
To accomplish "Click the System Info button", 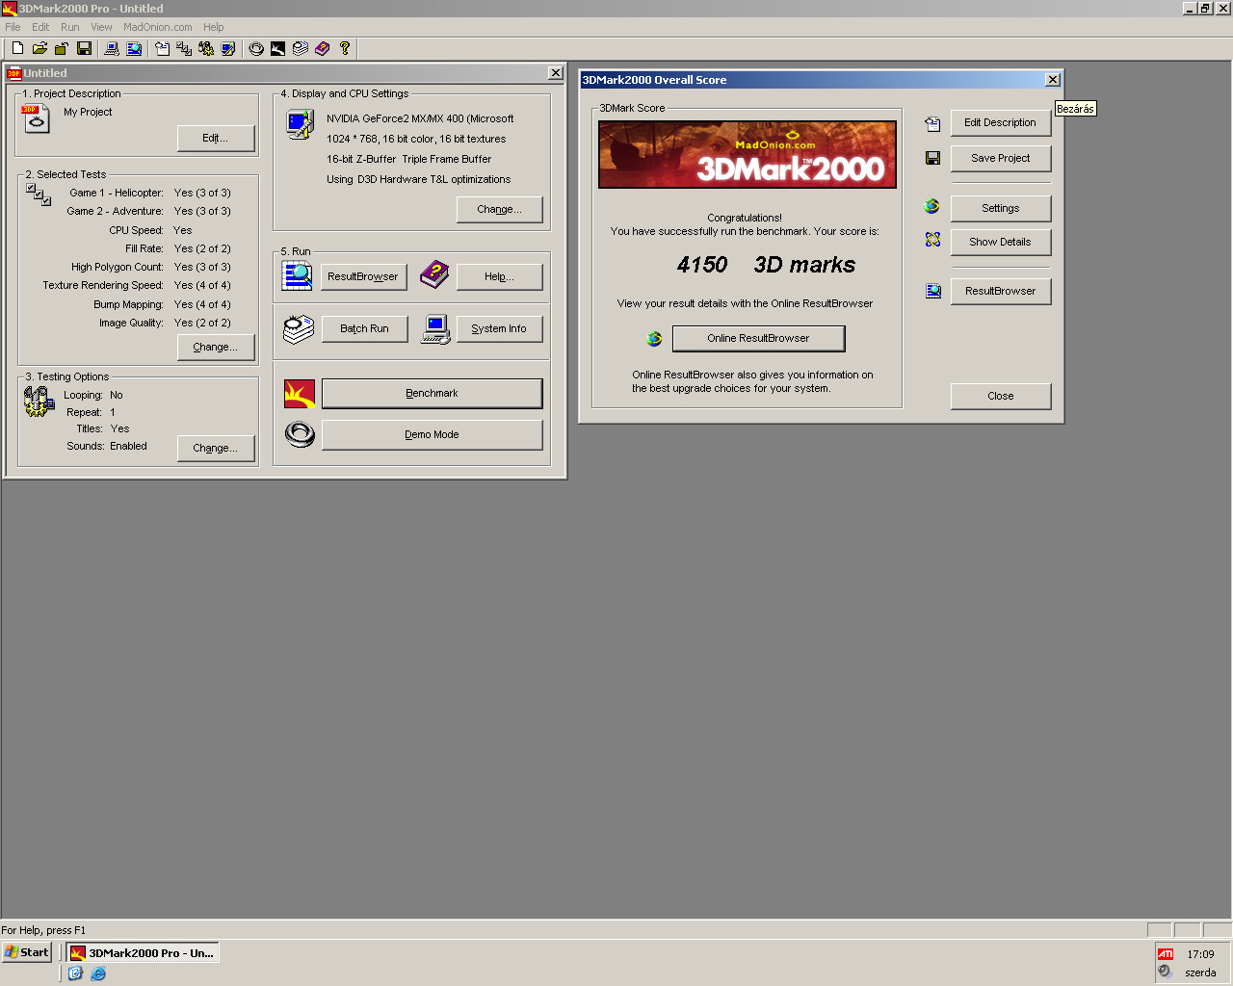I will pos(500,329).
